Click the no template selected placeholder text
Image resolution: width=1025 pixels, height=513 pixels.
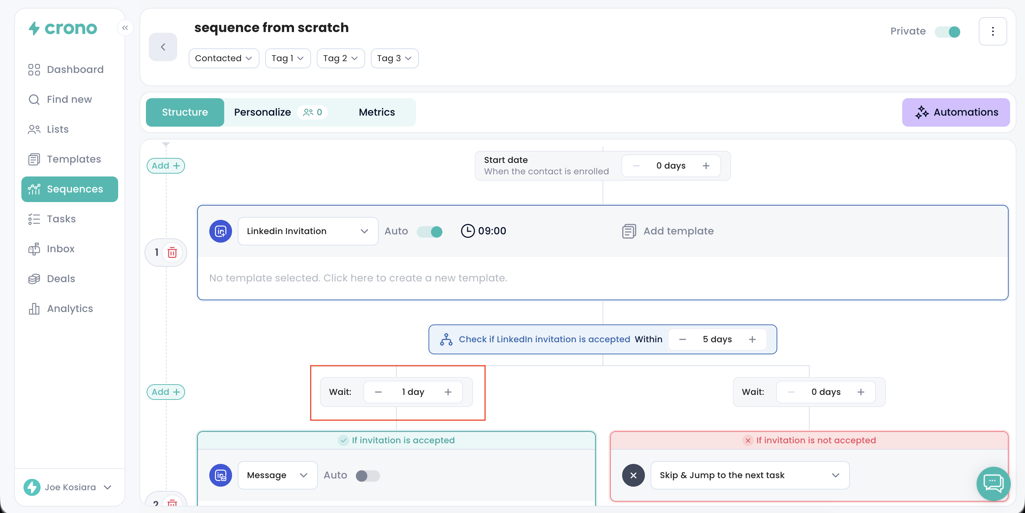358,277
